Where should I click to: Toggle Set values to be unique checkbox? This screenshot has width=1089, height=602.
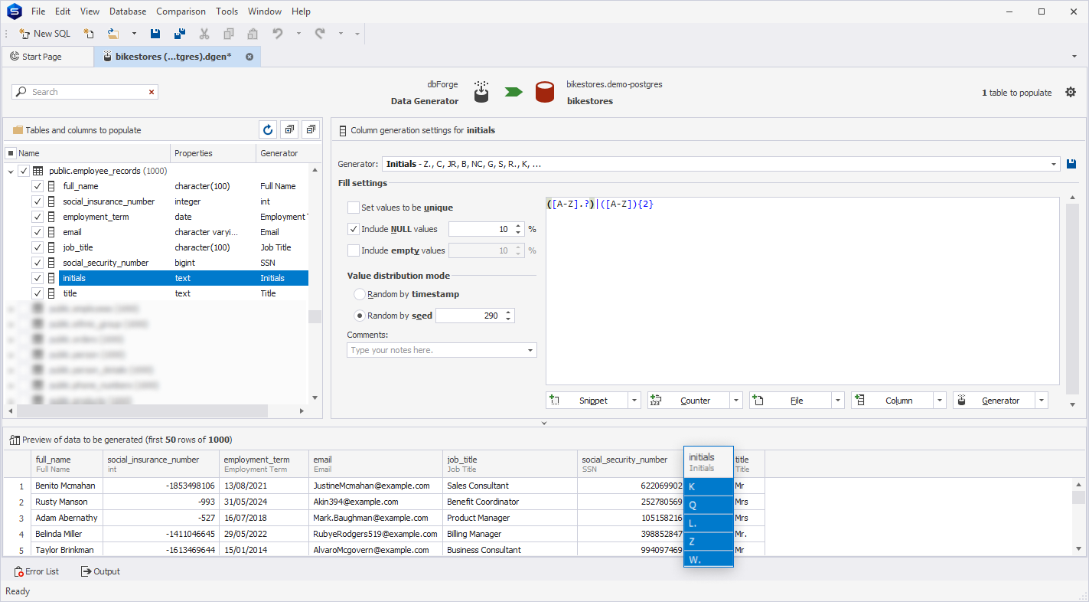[x=353, y=208]
